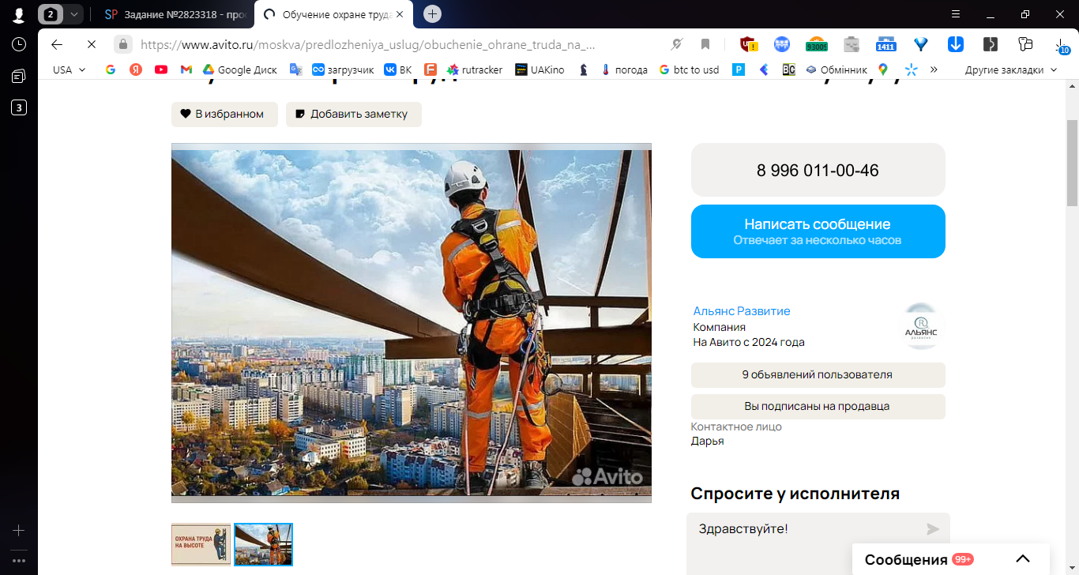
Task: Open the Google Maps bookmark
Action: [883, 70]
